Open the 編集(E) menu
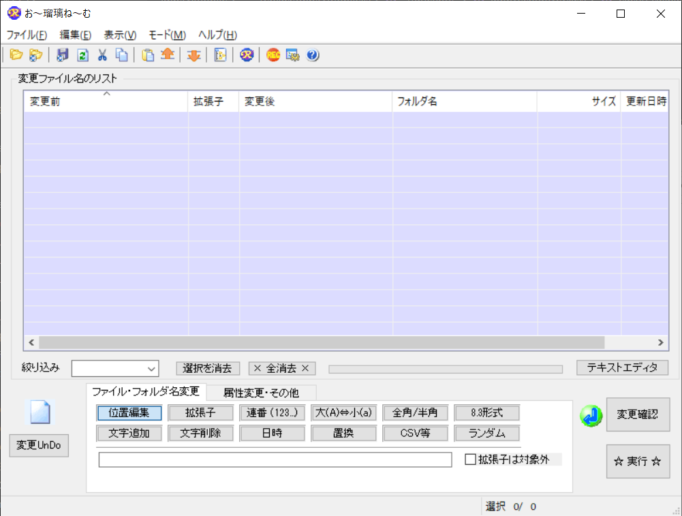Viewport: 682px width, 516px height. pos(75,35)
